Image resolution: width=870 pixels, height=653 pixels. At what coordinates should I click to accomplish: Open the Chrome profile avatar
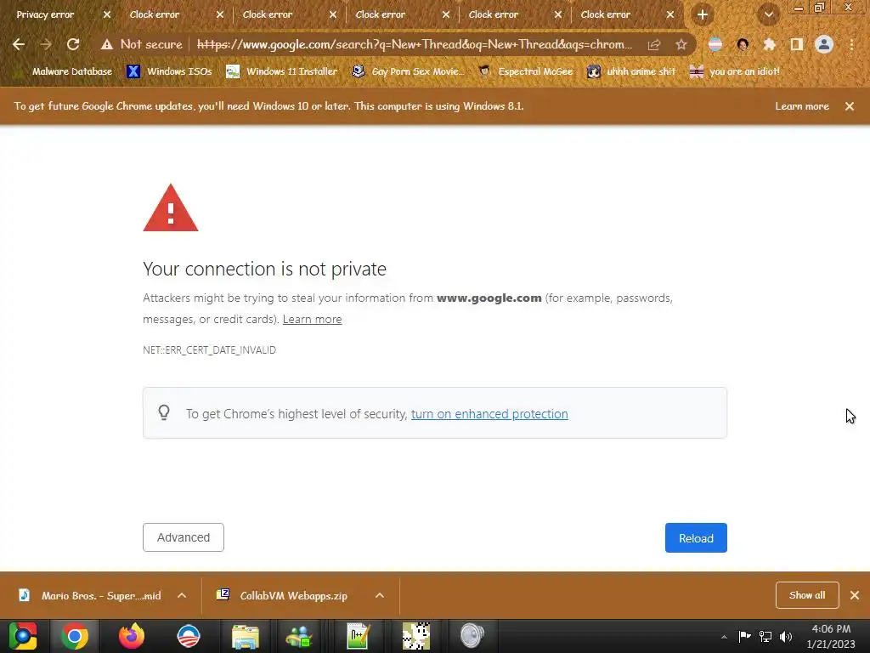(x=824, y=44)
